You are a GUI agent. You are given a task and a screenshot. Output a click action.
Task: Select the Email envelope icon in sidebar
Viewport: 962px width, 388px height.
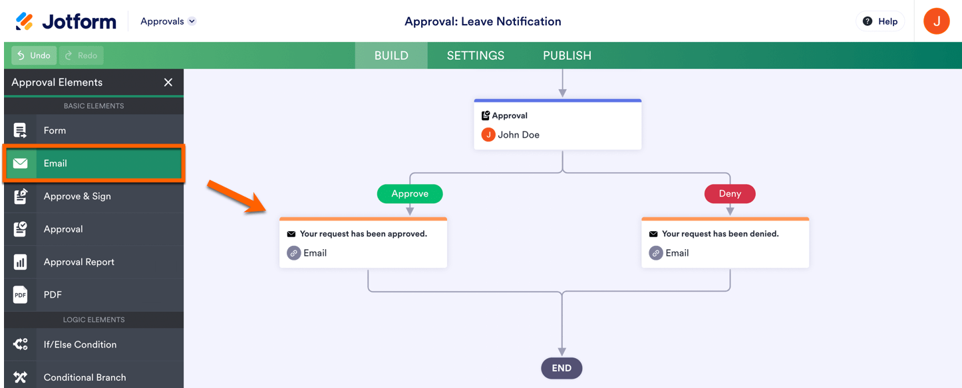(21, 163)
